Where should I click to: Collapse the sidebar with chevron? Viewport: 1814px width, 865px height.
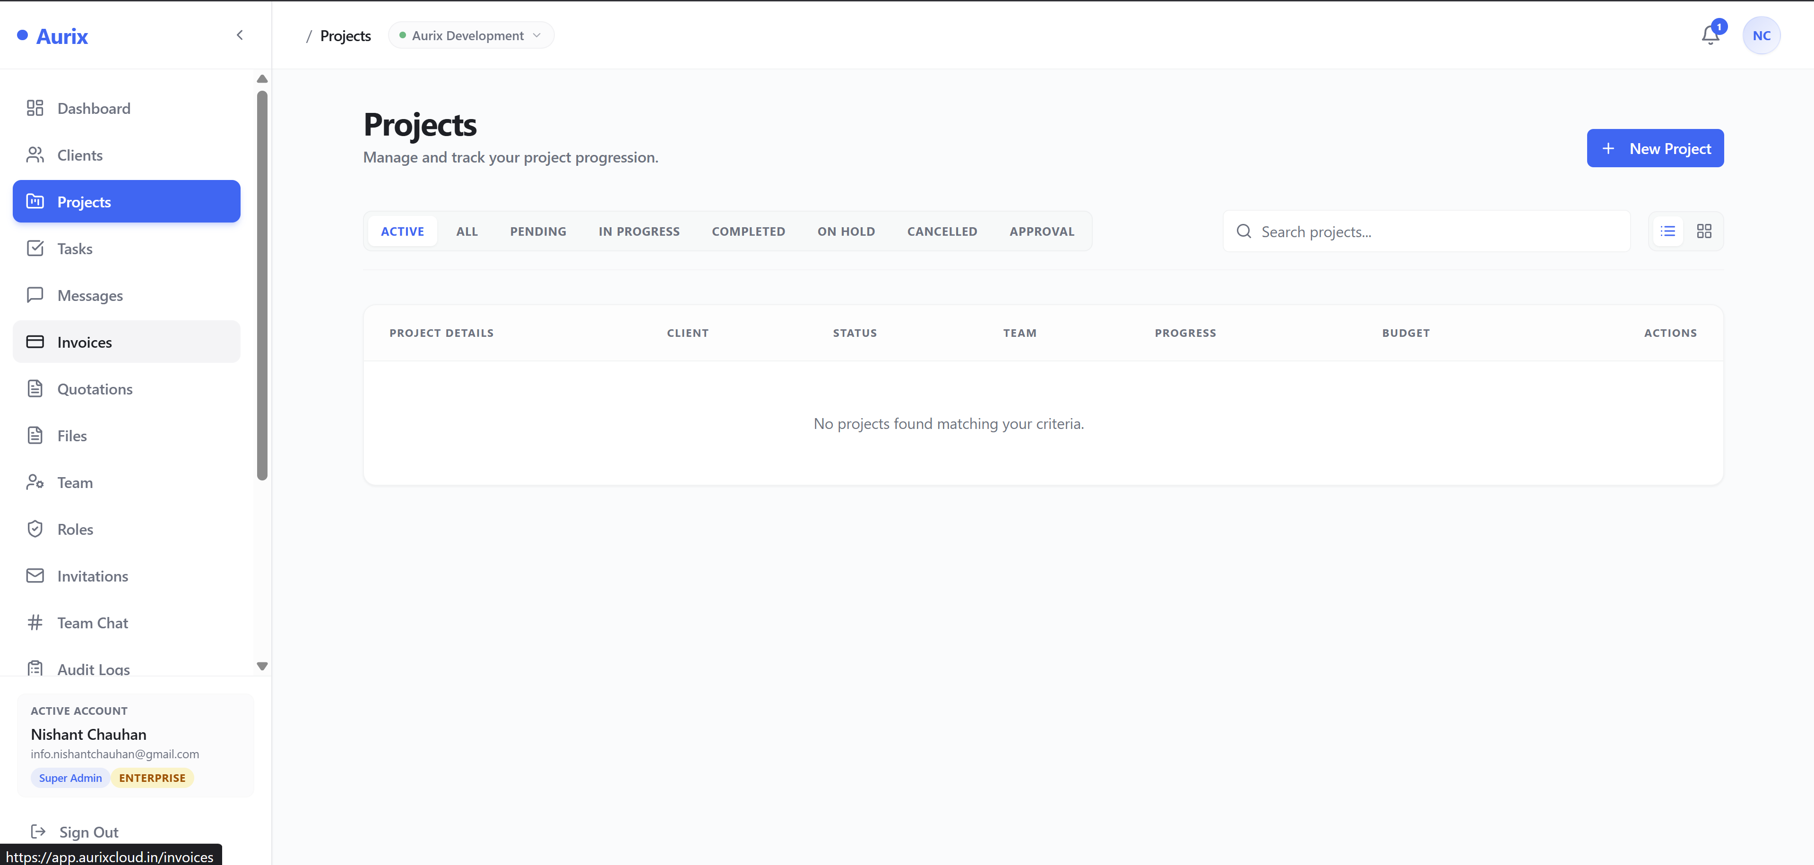[240, 35]
